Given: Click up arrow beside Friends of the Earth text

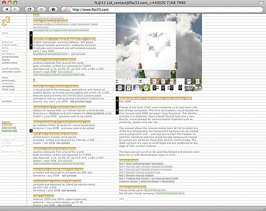Looking at the screenshot, I should click(117, 101).
